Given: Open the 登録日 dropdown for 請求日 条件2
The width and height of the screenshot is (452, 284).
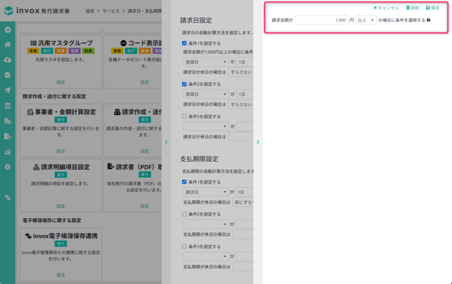Looking at the screenshot, I should (x=206, y=94).
